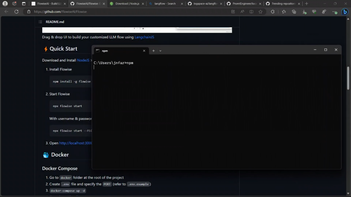This screenshot has width=351, height=197.
Task: Click the page vertical scrollbar thumb
Action: (x=348, y=78)
